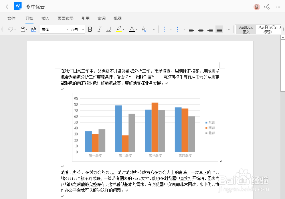The width and height of the screenshot is (285, 199).
Task: Place cursor in first paragraph starting 在我们日常工作中
Action: [x=140, y=77]
